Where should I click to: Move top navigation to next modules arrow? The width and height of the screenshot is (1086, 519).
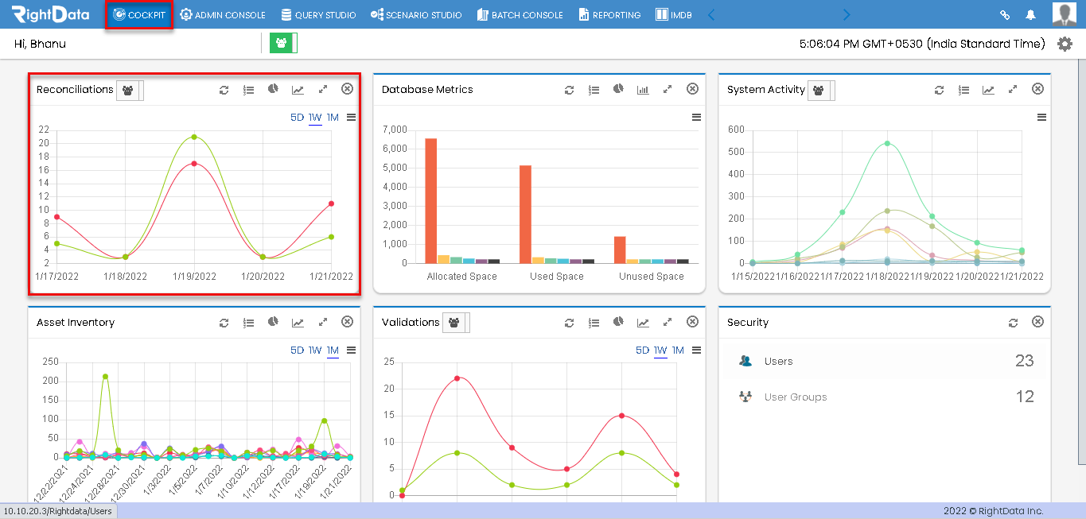(846, 14)
